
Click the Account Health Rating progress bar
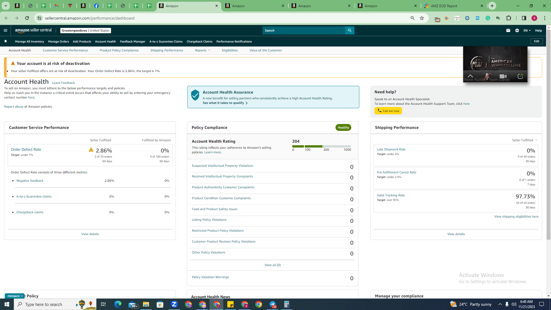(321, 146)
